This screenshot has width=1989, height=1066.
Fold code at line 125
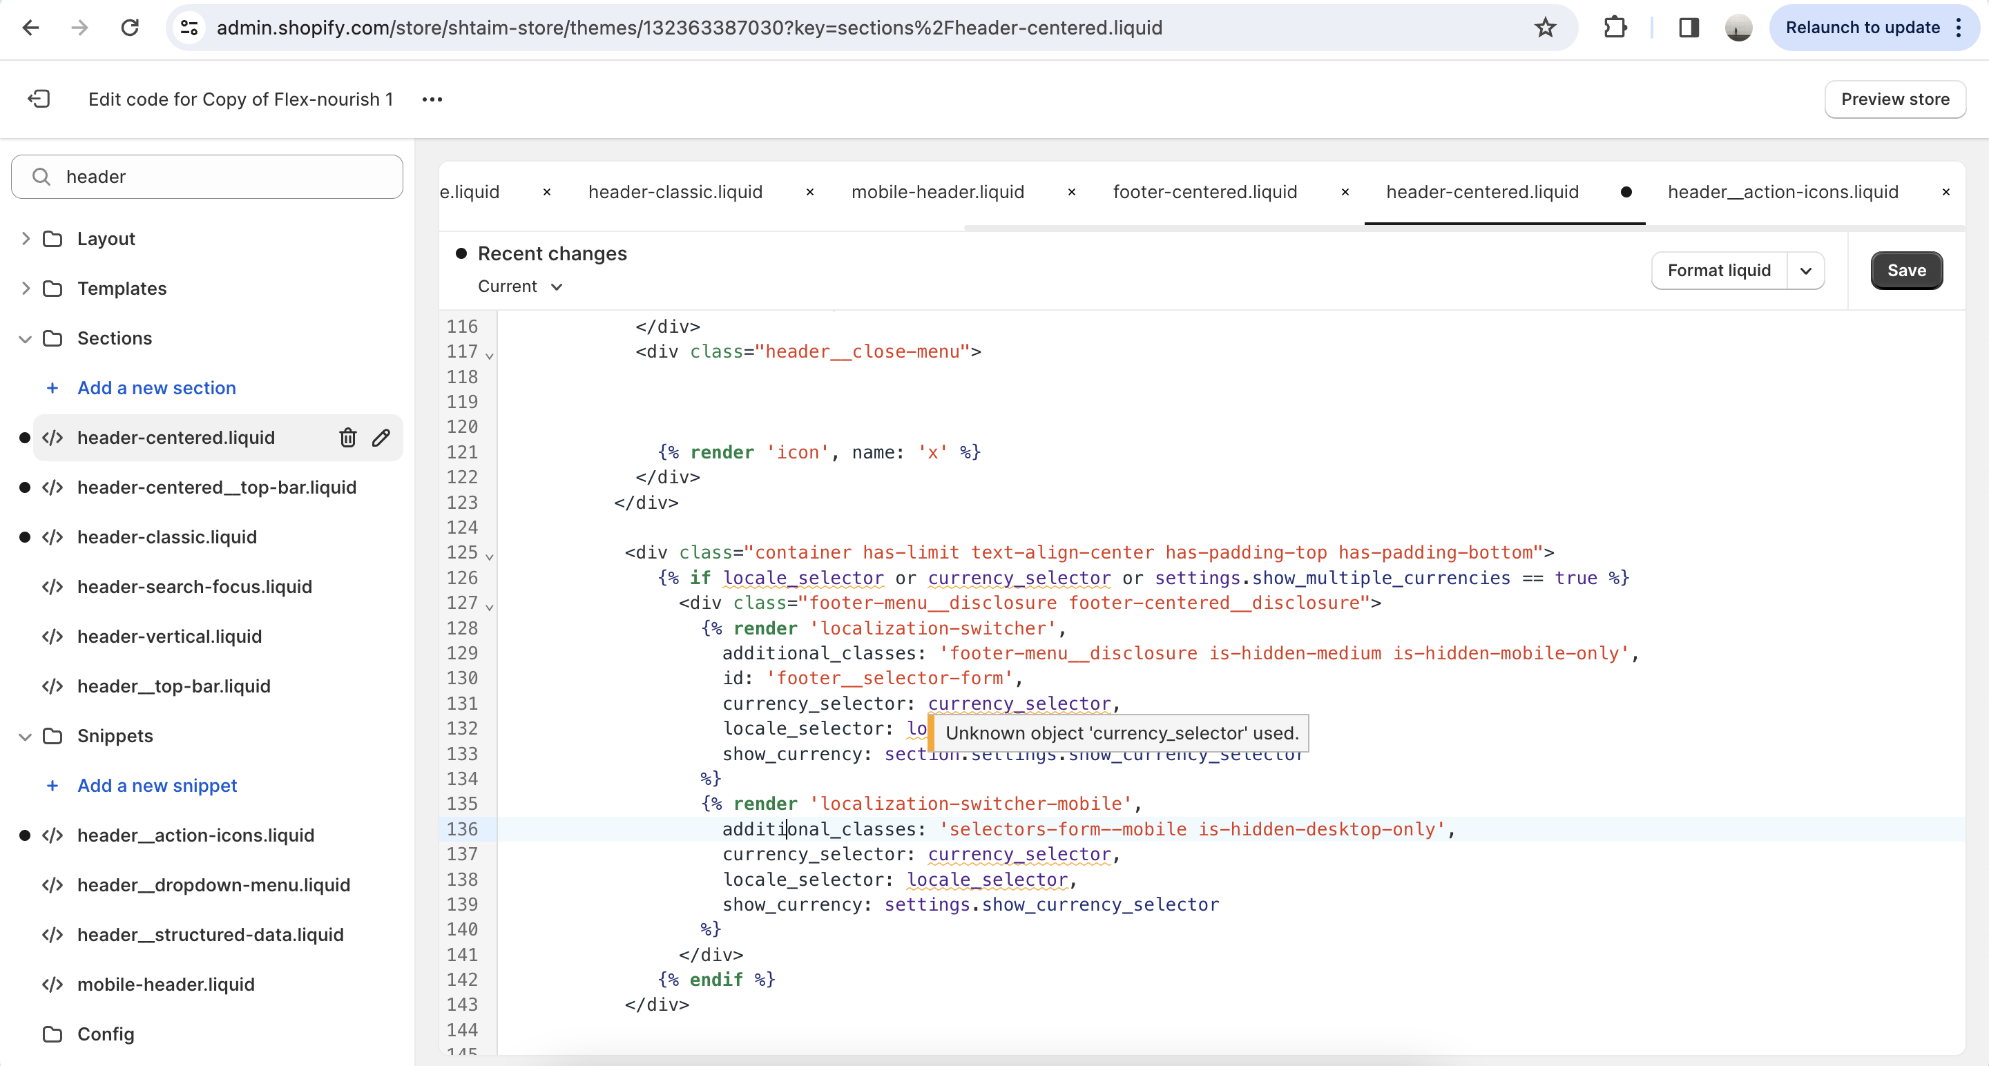pyautogui.click(x=490, y=556)
